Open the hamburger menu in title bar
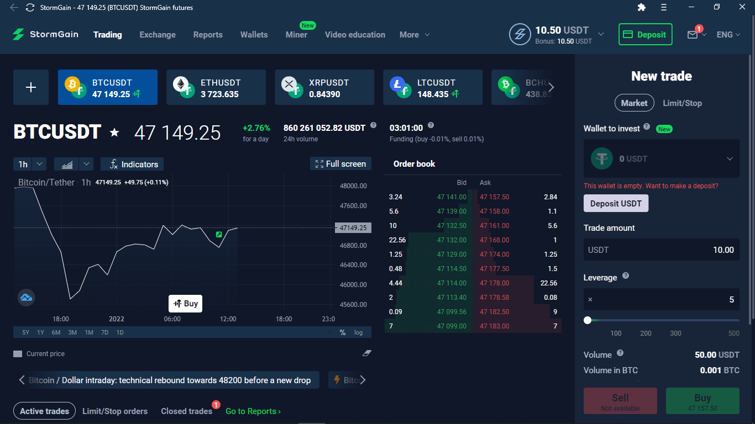This screenshot has width=755, height=424. (664, 7)
